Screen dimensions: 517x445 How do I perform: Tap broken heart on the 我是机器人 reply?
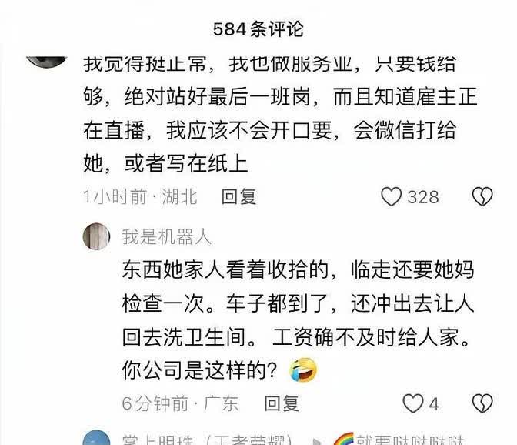(x=482, y=403)
